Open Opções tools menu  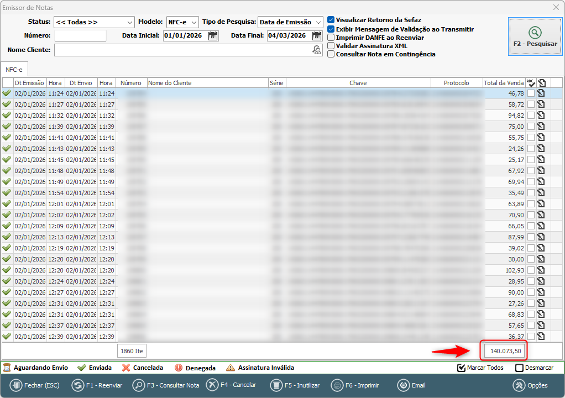click(x=519, y=385)
